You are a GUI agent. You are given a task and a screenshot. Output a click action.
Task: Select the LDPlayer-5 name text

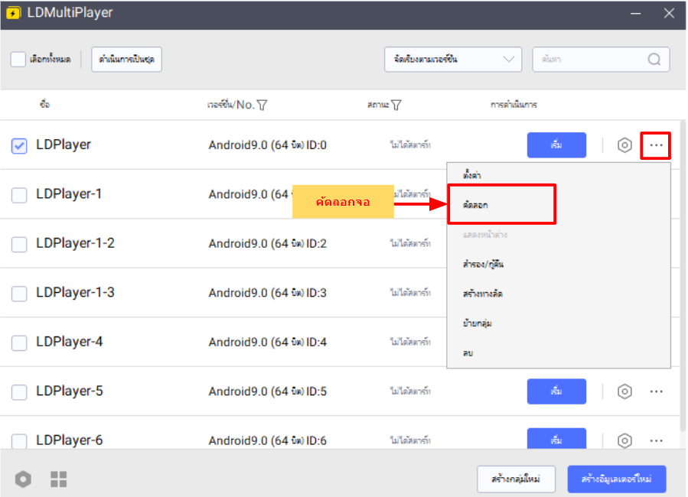click(70, 391)
